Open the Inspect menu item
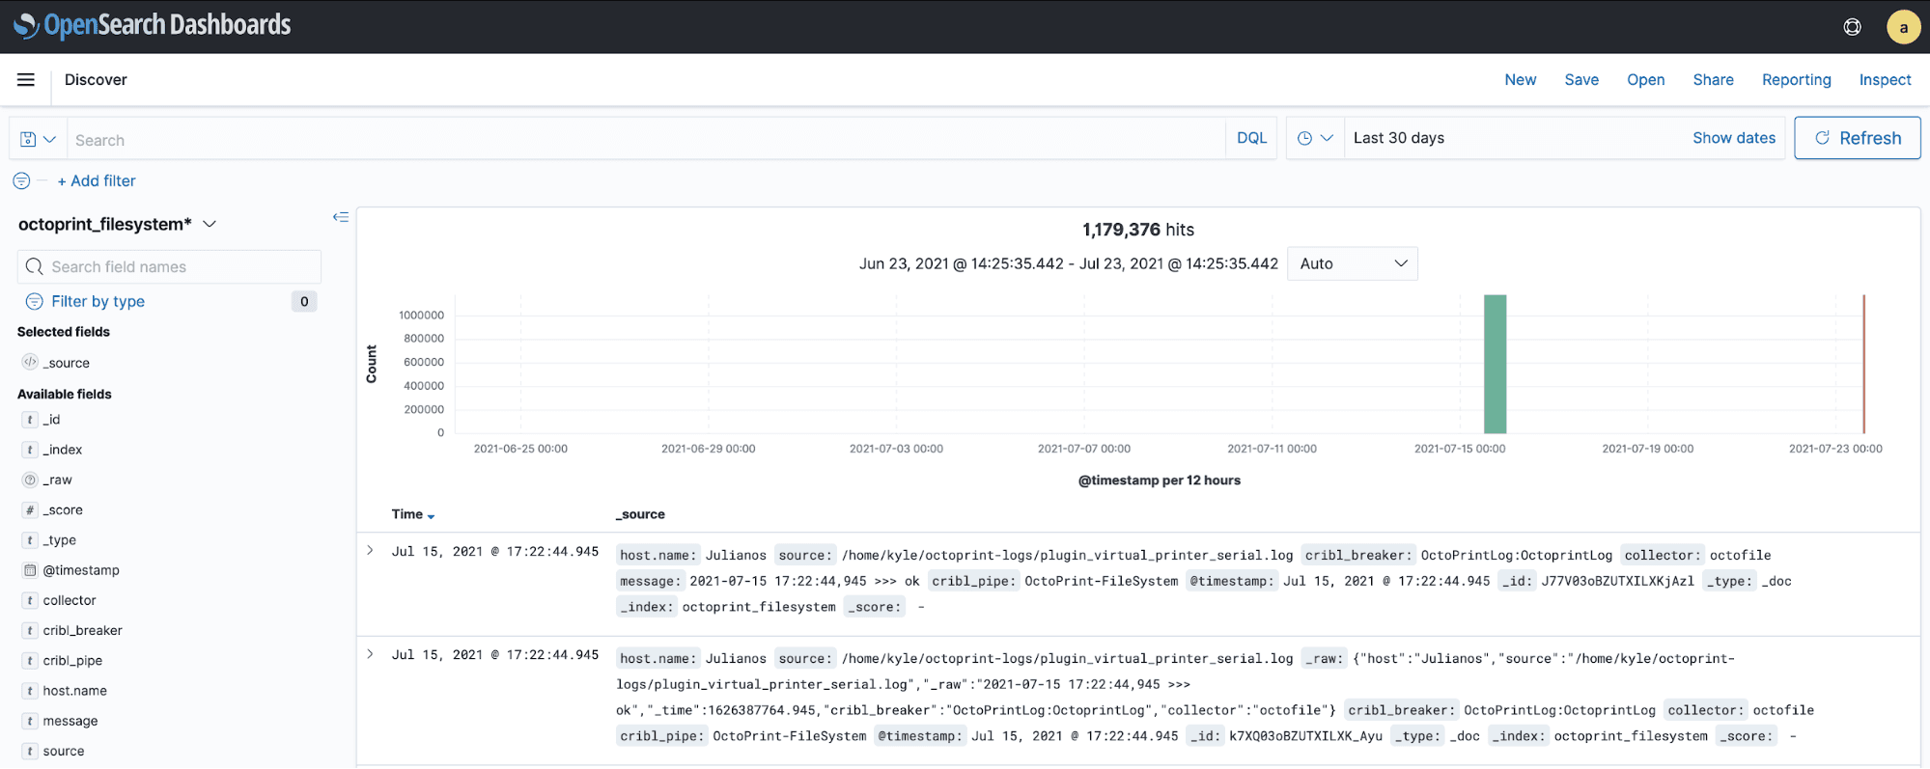The image size is (1930, 769). click(x=1885, y=80)
